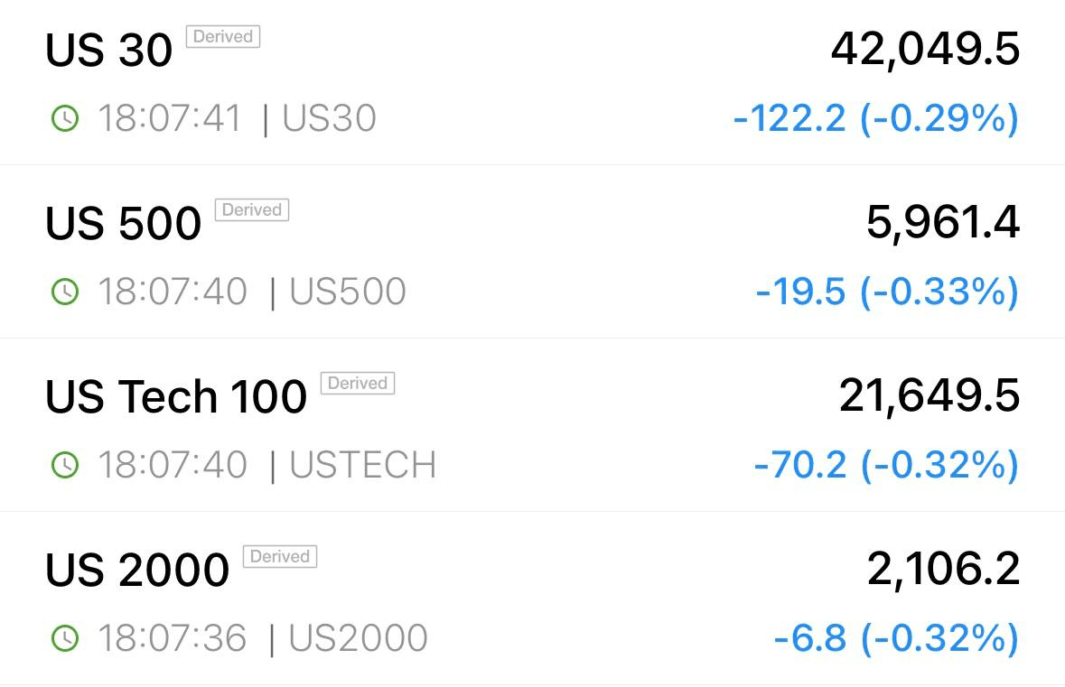
Task: Click the green clock icon for US 500
Action: pos(65,292)
